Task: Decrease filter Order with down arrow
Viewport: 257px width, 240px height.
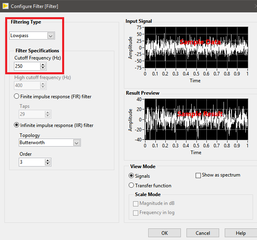Action: click(x=48, y=164)
